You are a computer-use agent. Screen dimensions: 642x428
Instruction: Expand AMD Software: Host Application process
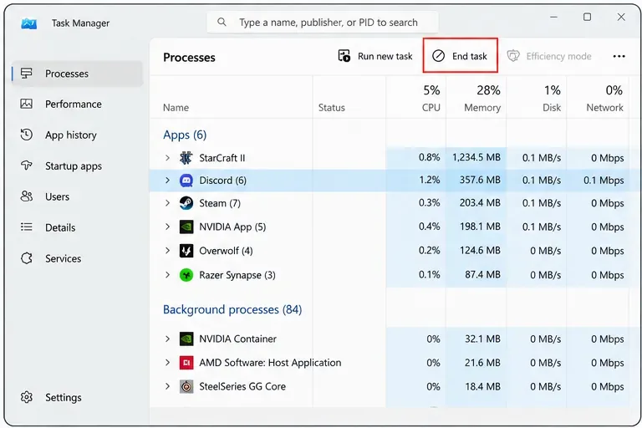pos(167,363)
